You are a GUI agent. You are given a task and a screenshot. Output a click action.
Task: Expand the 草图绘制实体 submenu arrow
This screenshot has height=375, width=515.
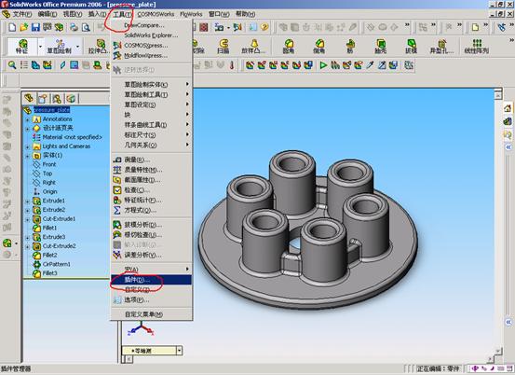point(187,84)
